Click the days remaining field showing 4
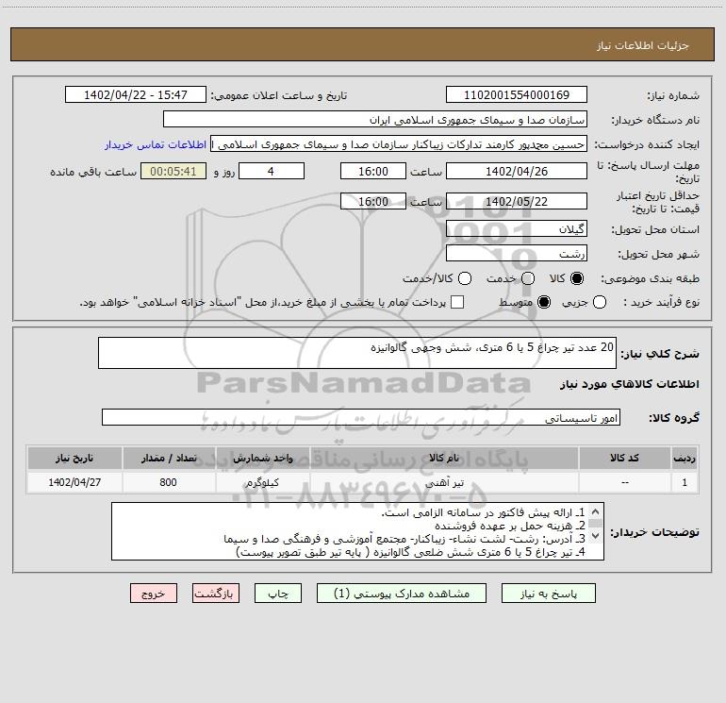The height and width of the screenshot is (703, 726). (272, 171)
